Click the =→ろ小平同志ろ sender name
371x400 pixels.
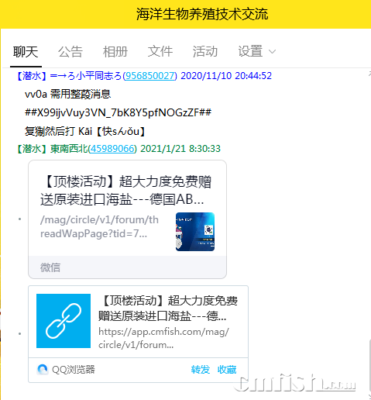click(x=85, y=76)
